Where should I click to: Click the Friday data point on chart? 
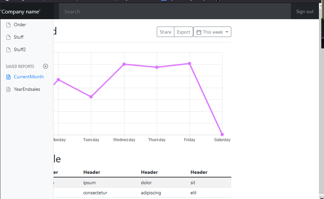[189, 64]
